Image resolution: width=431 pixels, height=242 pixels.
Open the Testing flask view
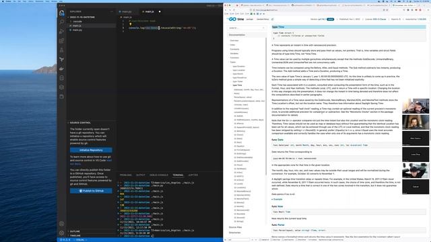point(61,50)
